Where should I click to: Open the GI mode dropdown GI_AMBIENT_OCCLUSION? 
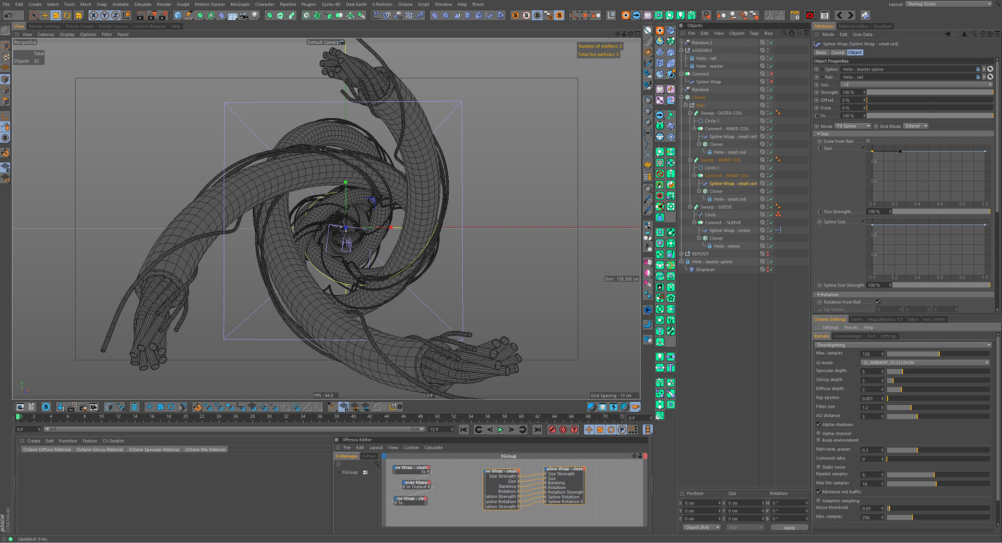click(925, 363)
